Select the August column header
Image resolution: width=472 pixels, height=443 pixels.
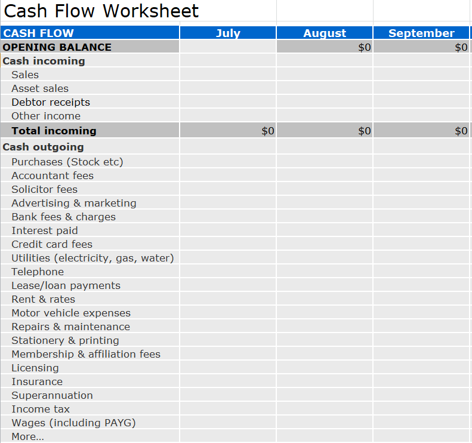click(325, 33)
